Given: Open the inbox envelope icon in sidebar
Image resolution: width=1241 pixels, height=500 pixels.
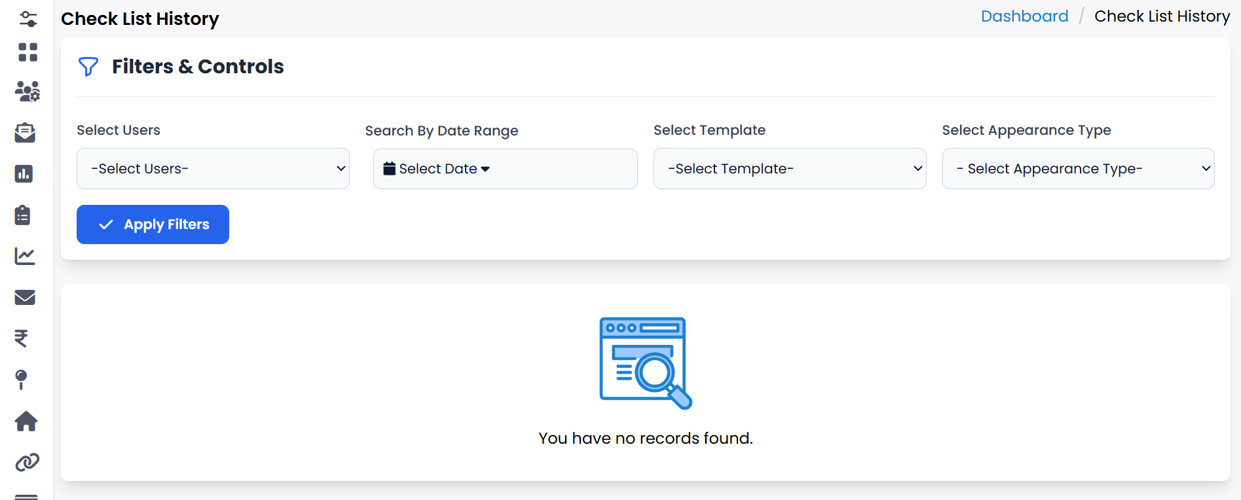Looking at the screenshot, I should pos(25,133).
